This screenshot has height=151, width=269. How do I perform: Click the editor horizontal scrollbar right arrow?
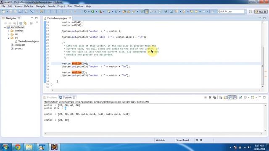259,90
